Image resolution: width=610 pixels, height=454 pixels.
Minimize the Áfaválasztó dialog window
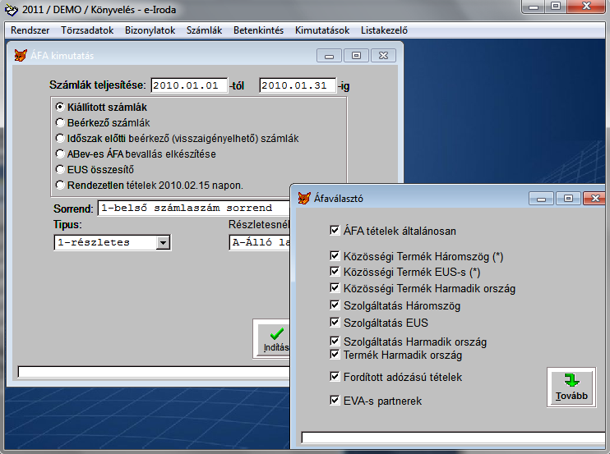(540, 199)
